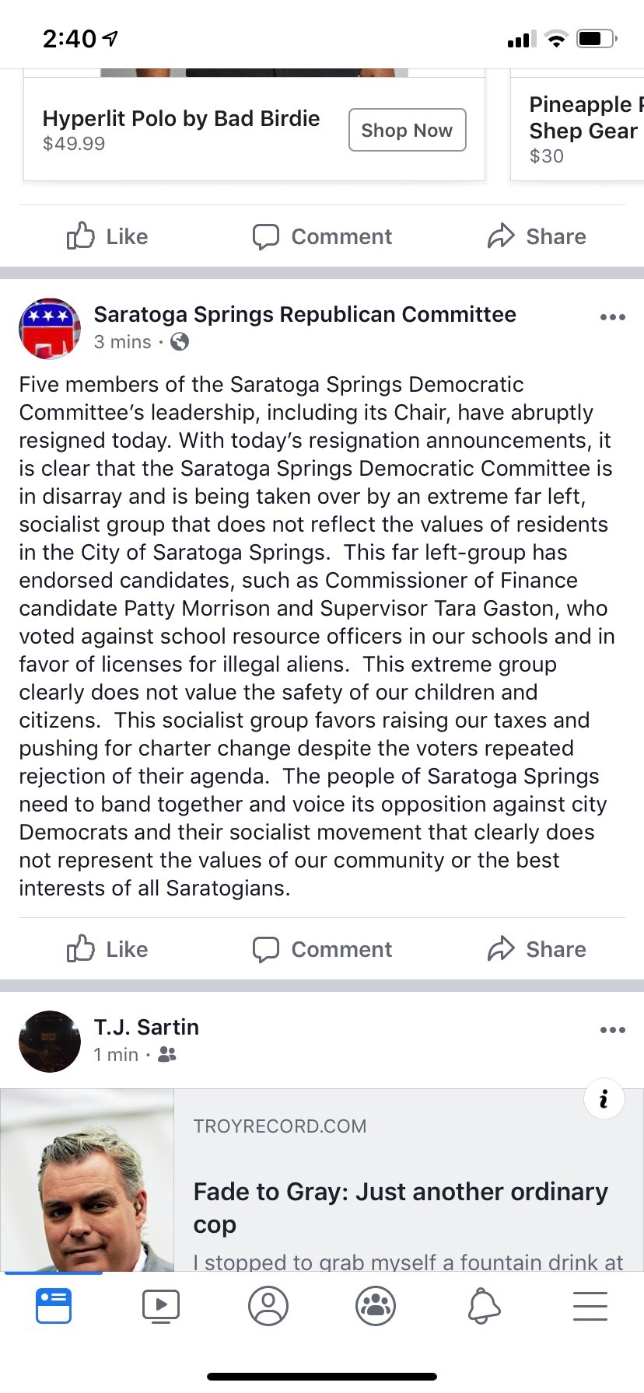Tap Shop Now for Hyperlit Polo

click(x=407, y=130)
